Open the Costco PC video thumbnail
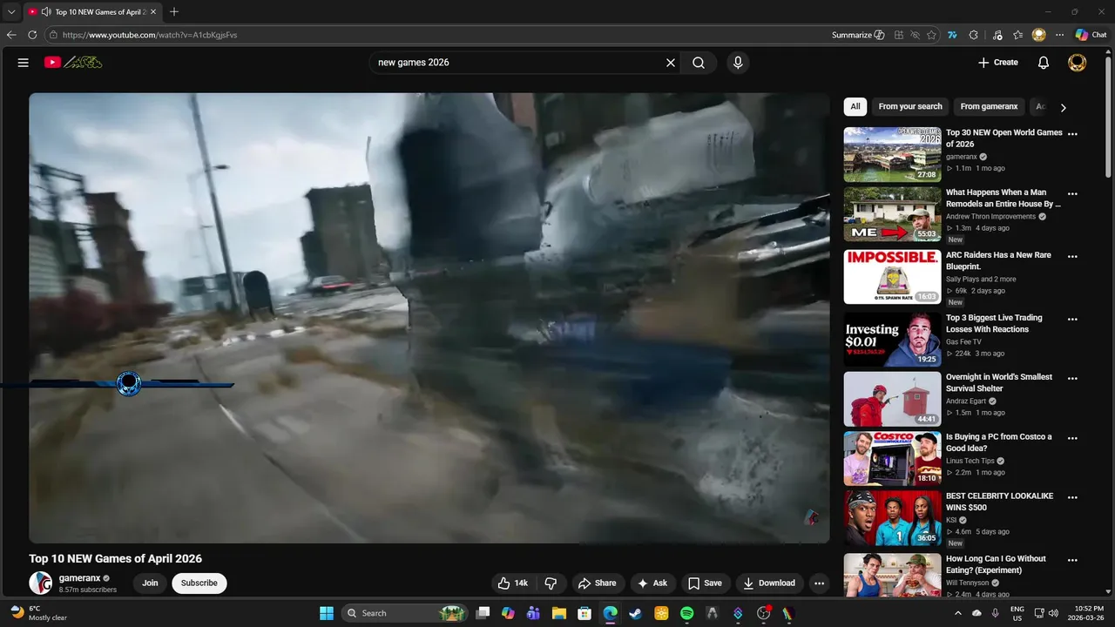1115x627 pixels. pyautogui.click(x=891, y=458)
